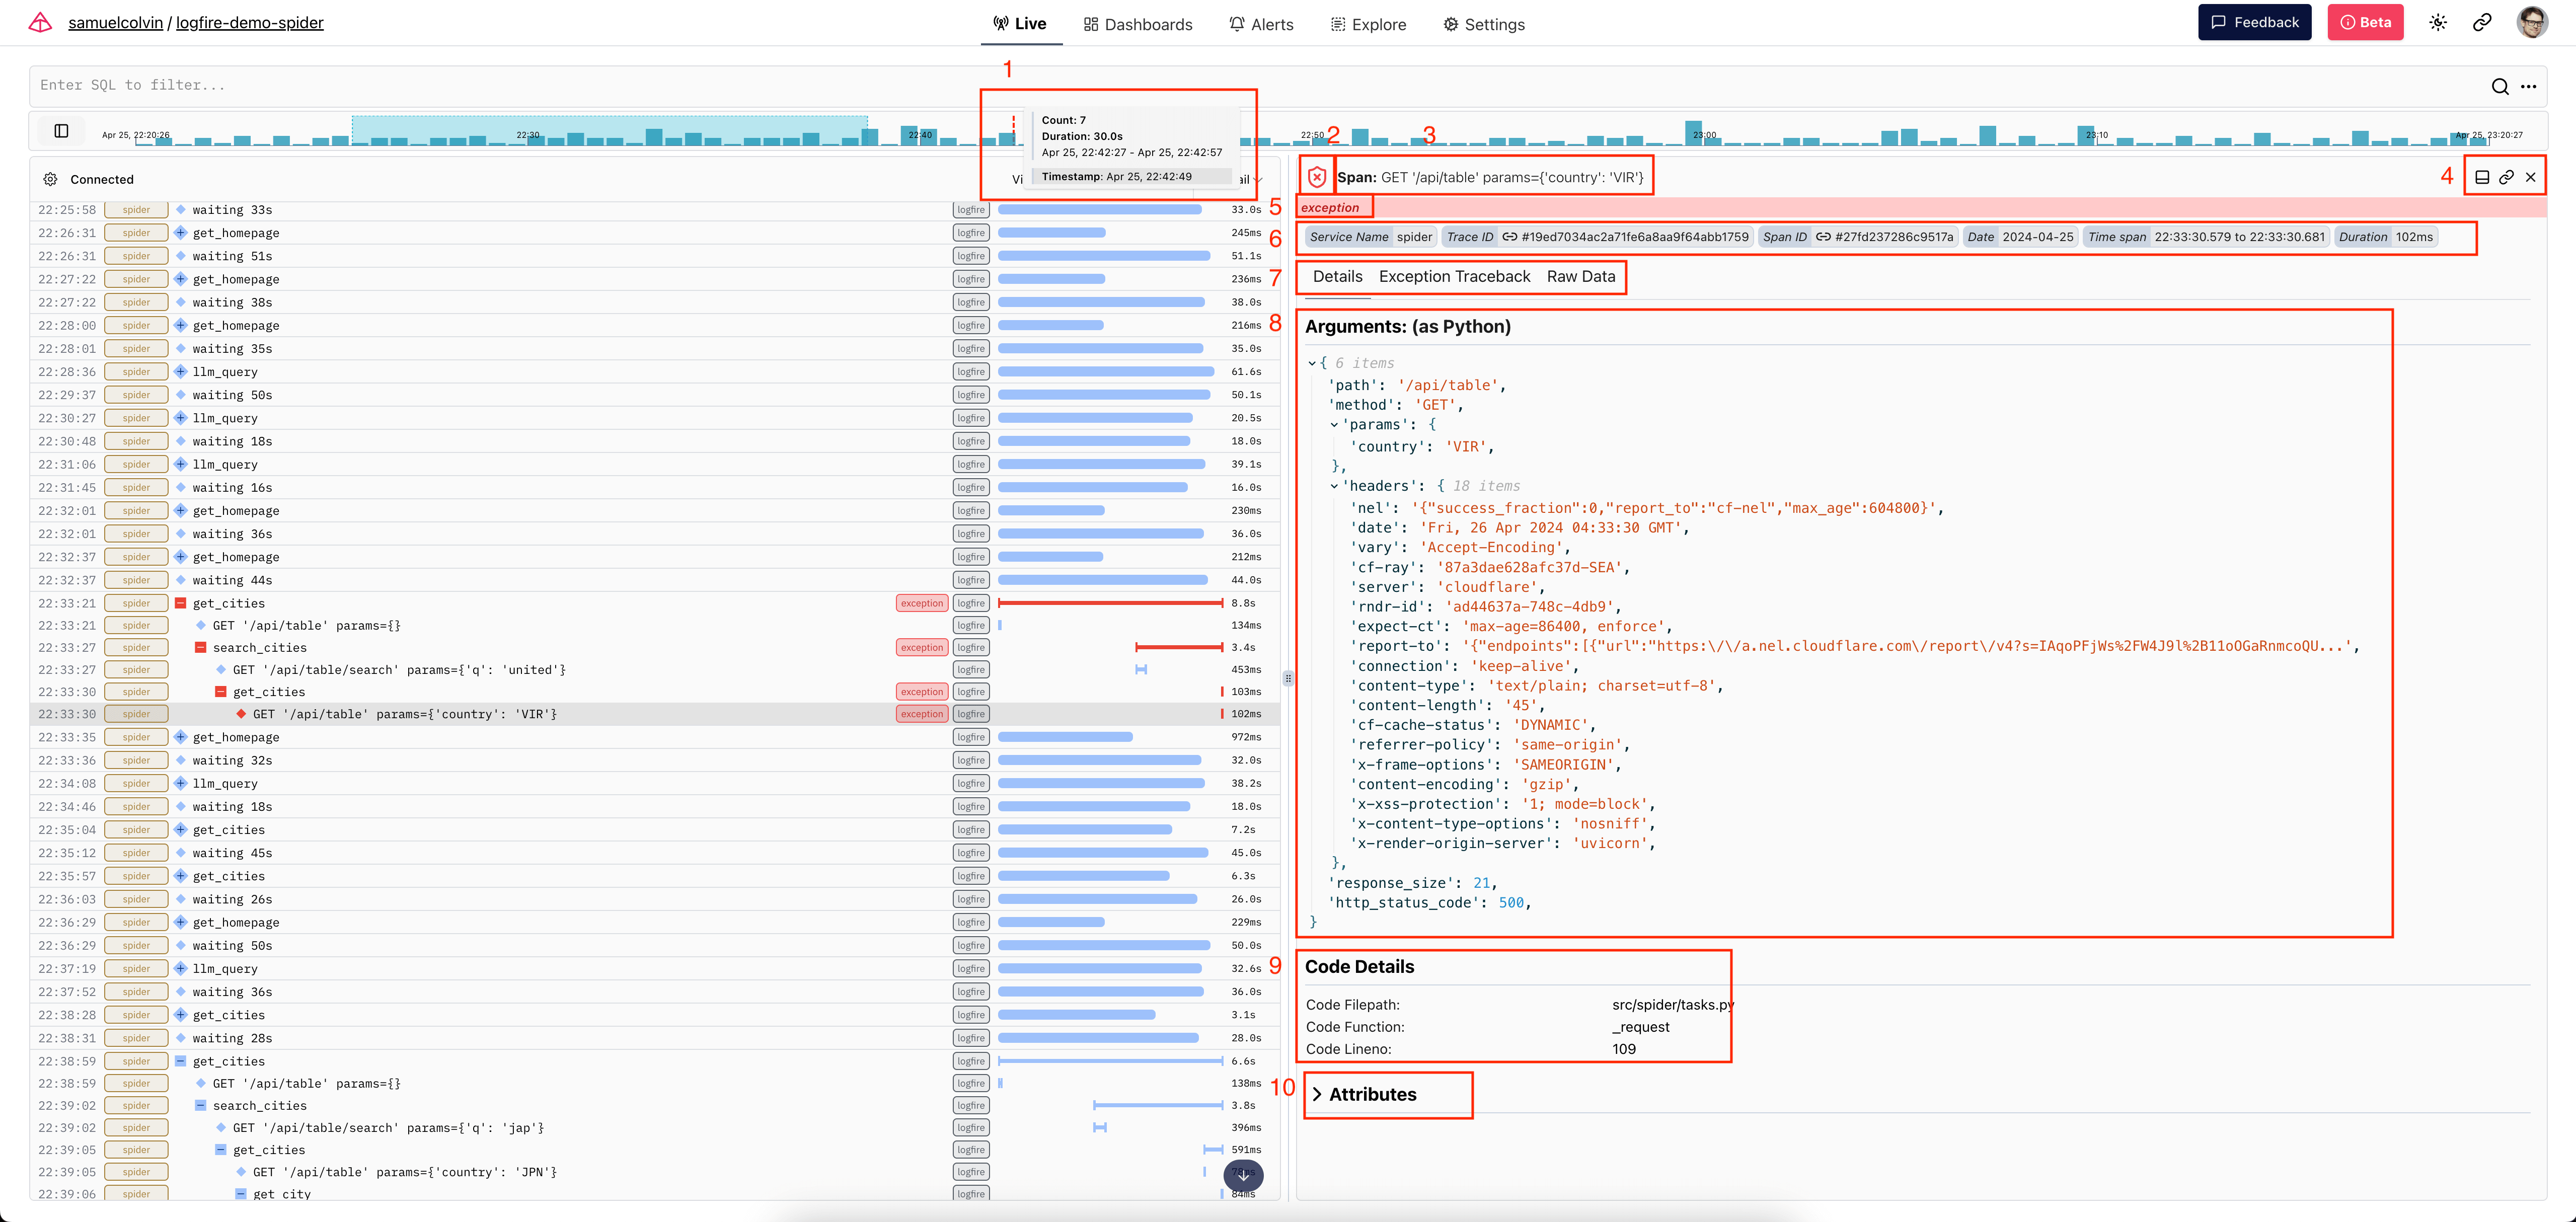The image size is (2576, 1222).
Task: Click the Feedback button
Action: pos(2254,23)
